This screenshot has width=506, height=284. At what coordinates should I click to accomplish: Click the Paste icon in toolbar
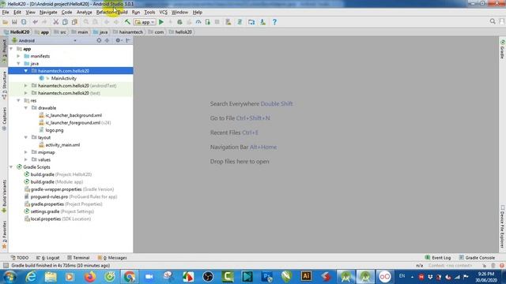[74, 22]
